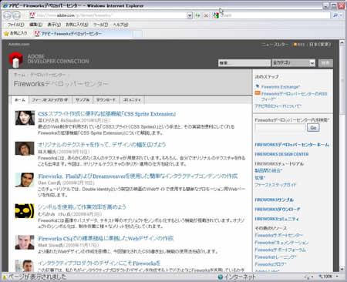Screen dimensions: 347x282
Task: Click the gray 検索 button in header
Action: (x=325, y=63)
